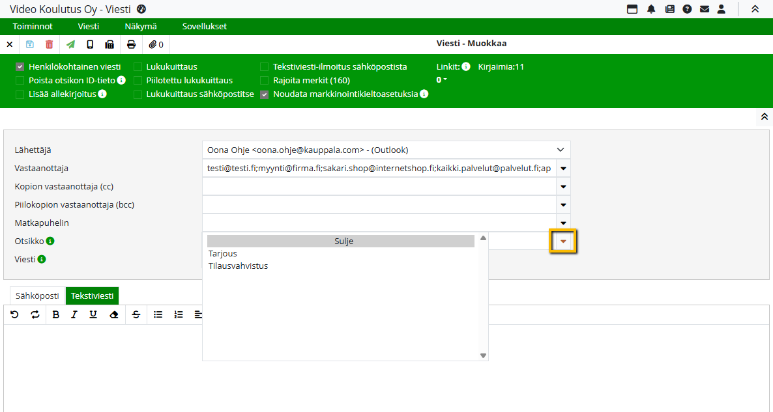
Task: Click the help question mark icon
Action: (686, 9)
